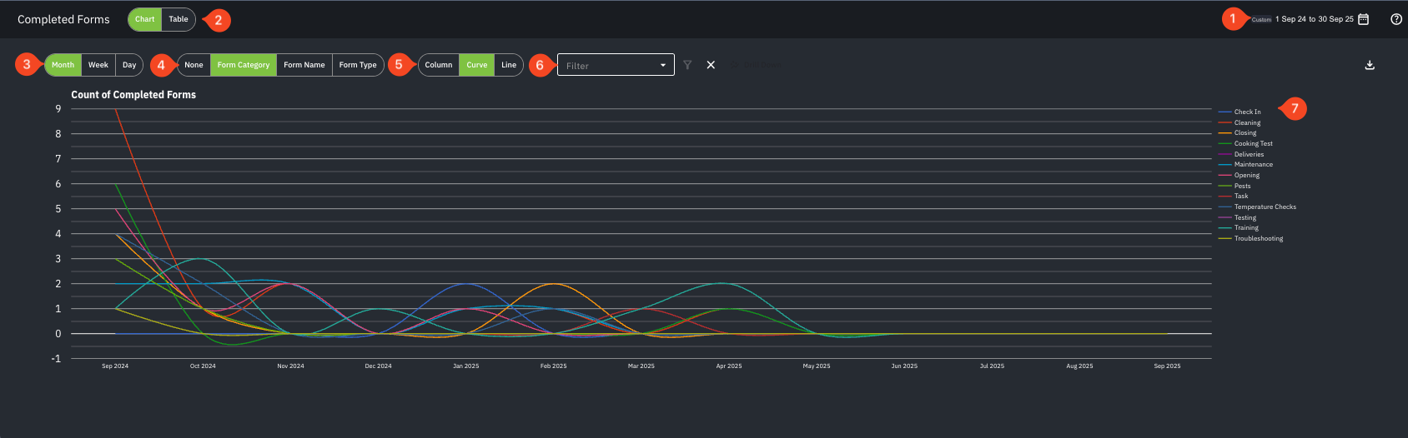This screenshot has height=438, width=1408.
Task: Group series by Form Name
Action: click(x=304, y=65)
